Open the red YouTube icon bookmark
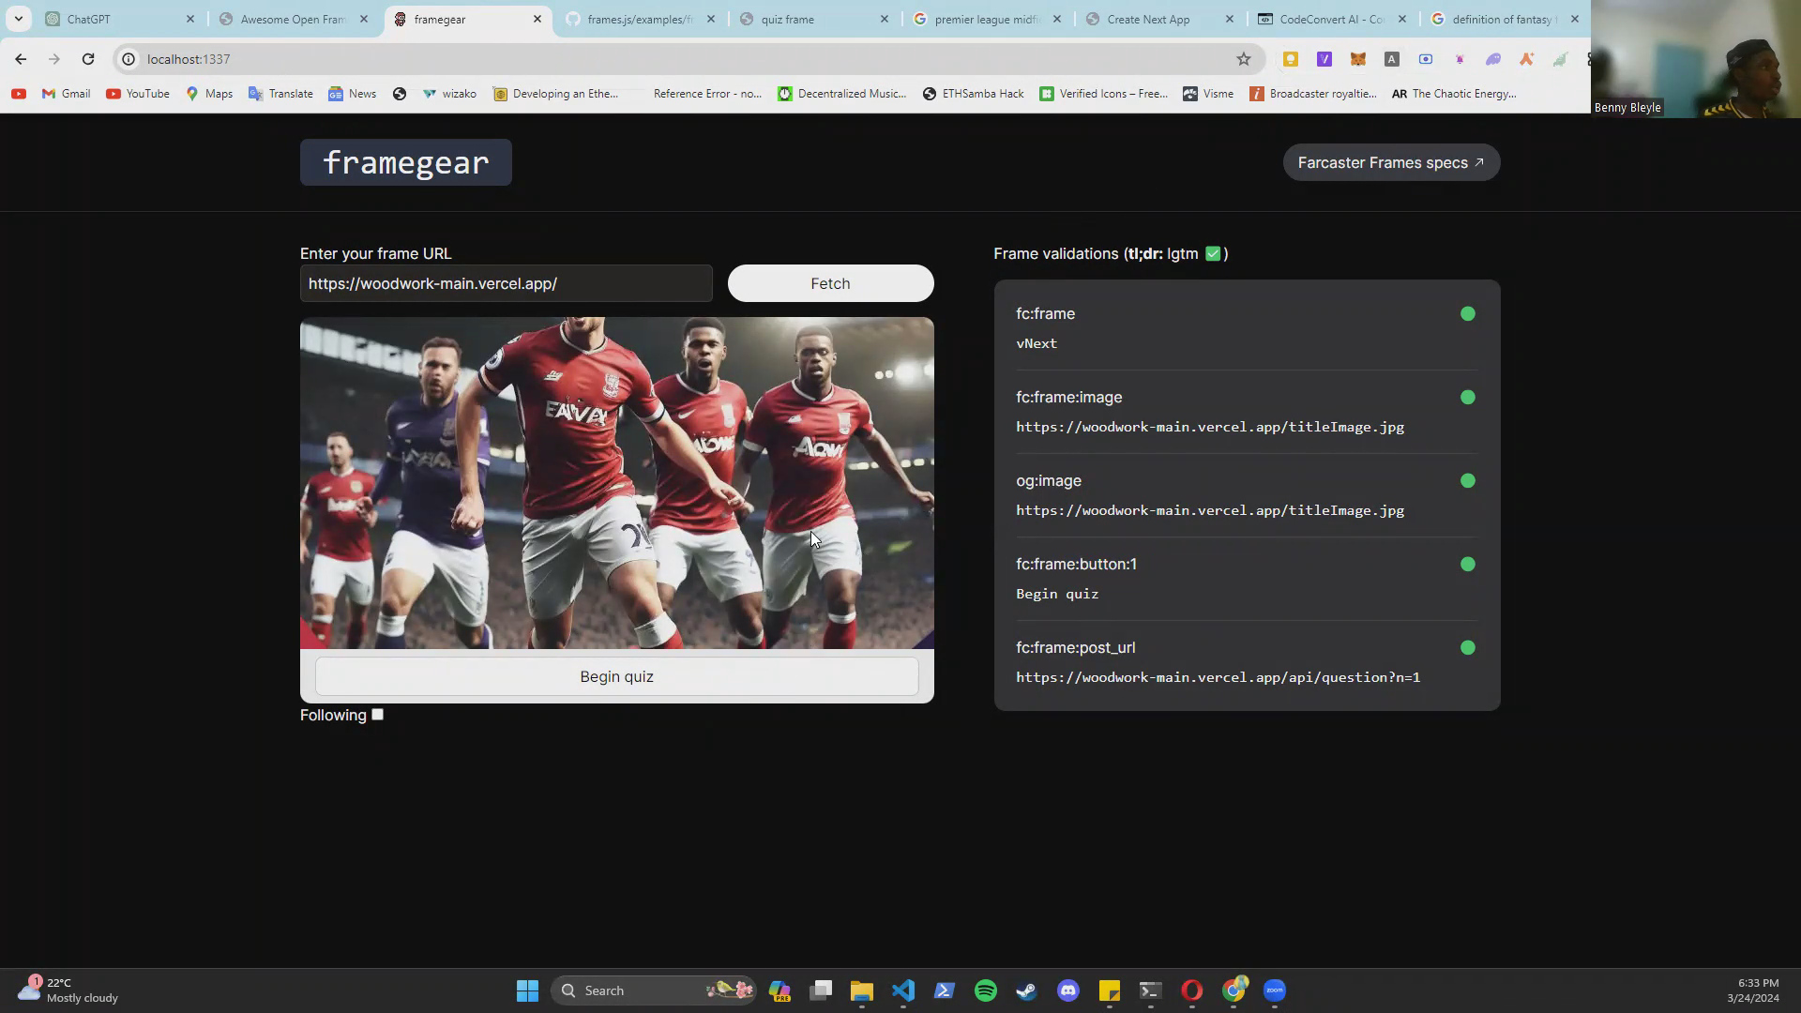The width and height of the screenshot is (1801, 1013). pos(19,94)
